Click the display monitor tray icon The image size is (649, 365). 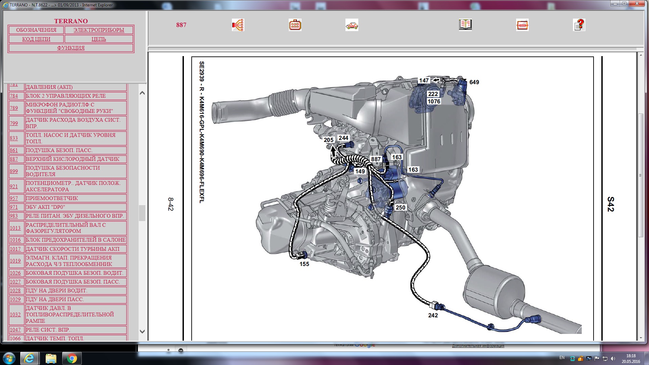coord(588,359)
